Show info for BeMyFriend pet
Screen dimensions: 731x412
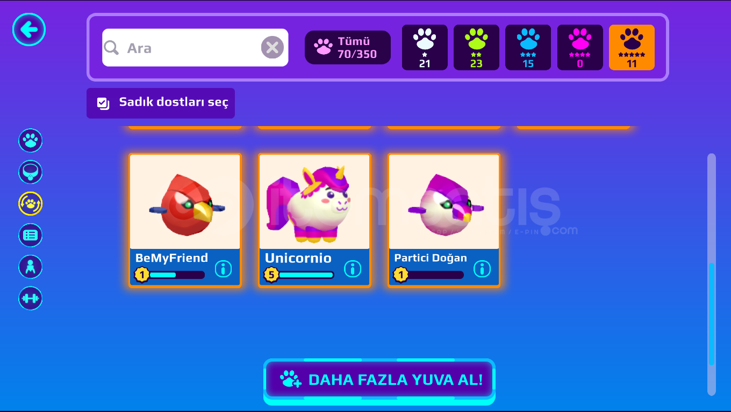pos(223,268)
